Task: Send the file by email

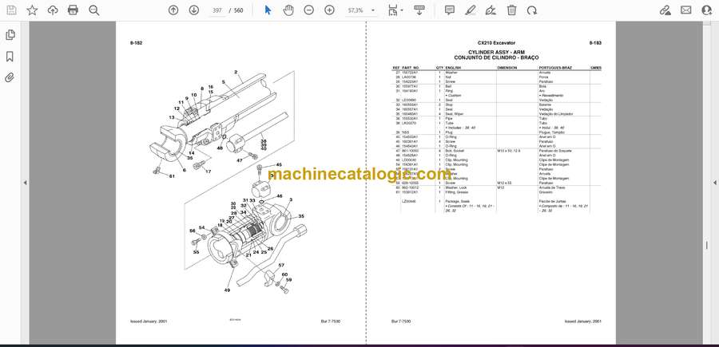Action: tap(686, 10)
